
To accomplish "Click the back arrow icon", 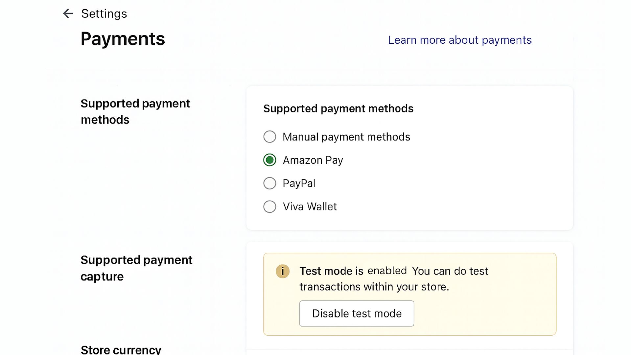I will click(x=68, y=13).
